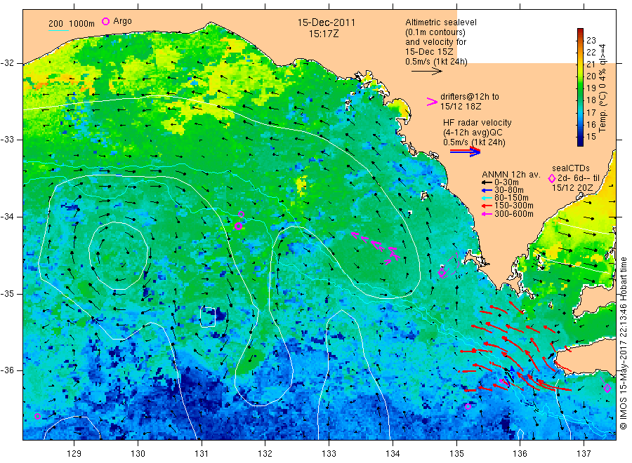Click the seal CTD diamond near 137.4E 36.2S
The width and height of the screenshot is (632, 463).
pyautogui.click(x=607, y=388)
